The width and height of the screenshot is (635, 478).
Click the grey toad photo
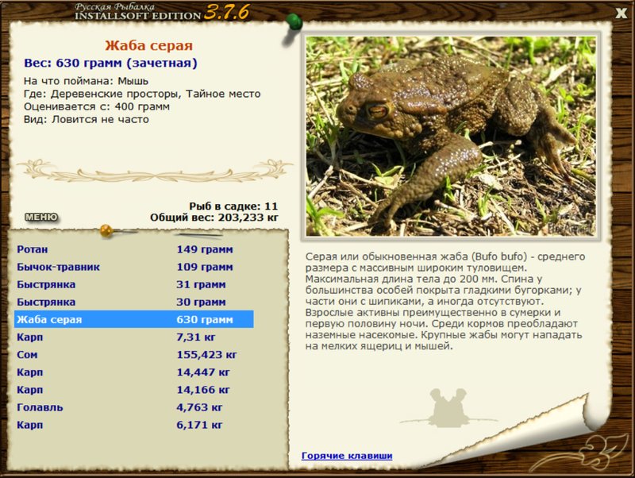[x=451, y=137]
